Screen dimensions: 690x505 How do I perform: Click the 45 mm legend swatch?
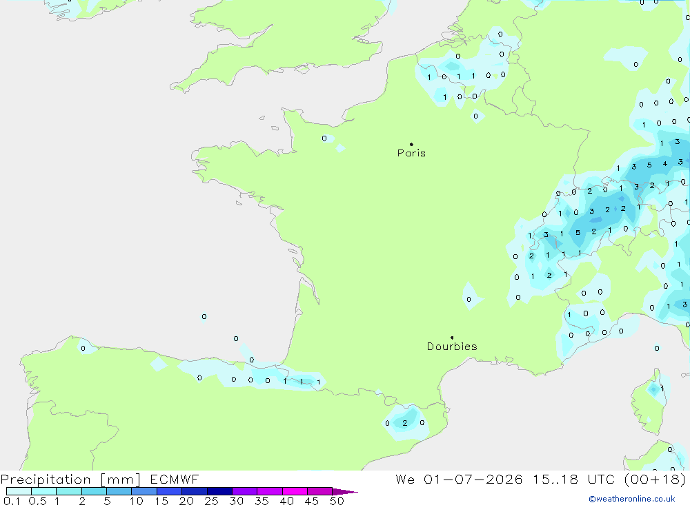tap(319, 491)
